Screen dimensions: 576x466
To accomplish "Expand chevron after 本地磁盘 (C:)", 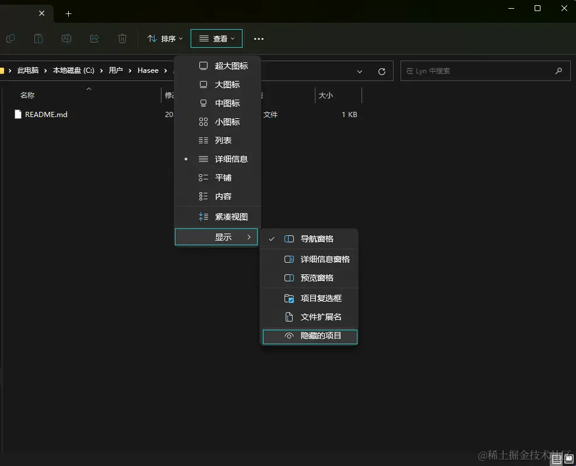I will pos(101,70).
